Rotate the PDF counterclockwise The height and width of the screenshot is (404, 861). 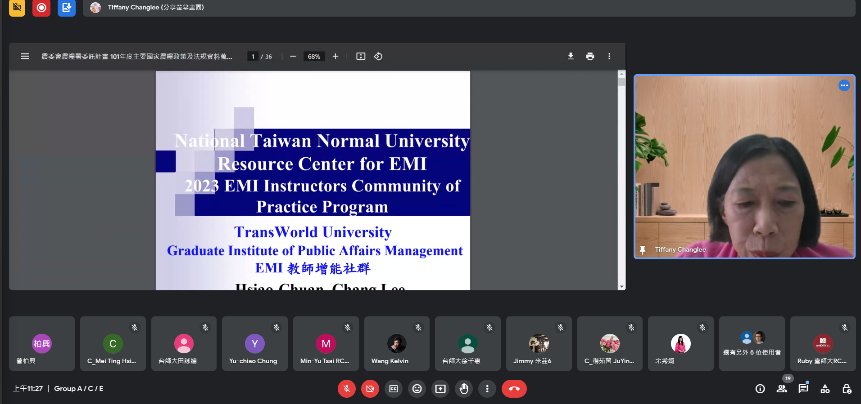click(378, 56)
